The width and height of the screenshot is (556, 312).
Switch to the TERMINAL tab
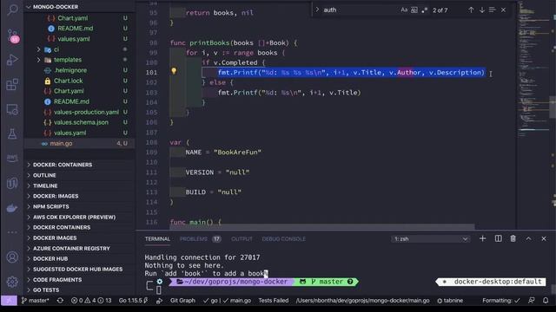[x=157, y=239]
